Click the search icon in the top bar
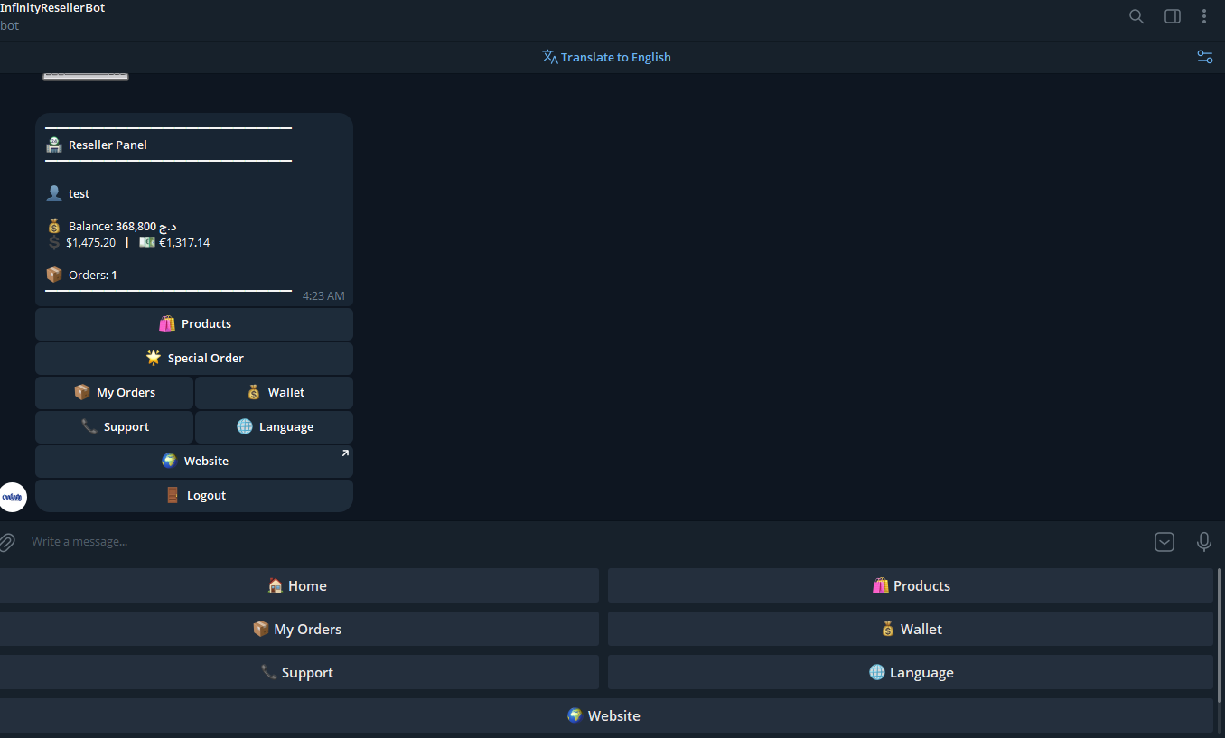Image resolution: width=1225 pixels, height=738 pixels. tap(1136, 16)
